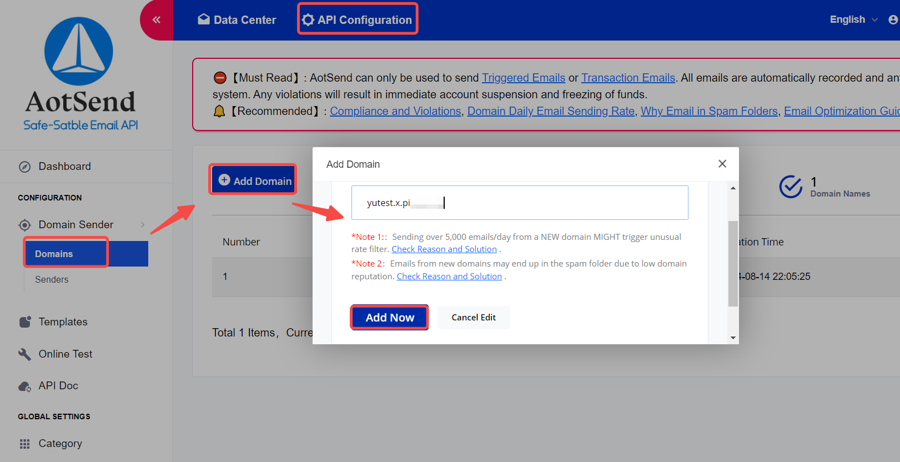Image resolution: width=900 pixels, height=462 pixels.
Task: Close the Add Domain dialog
Action: 722,164
